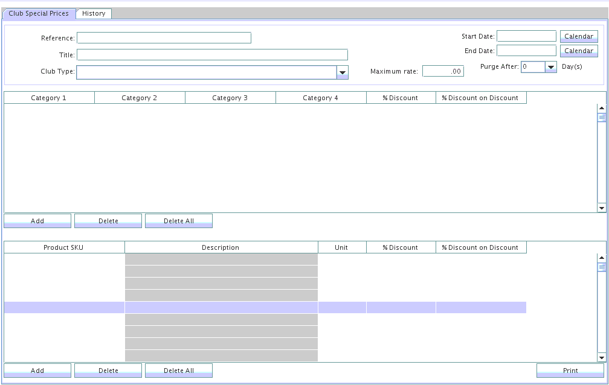Screen dimensions: 609x385
Task: Open Calendar for End Date
Action: (578, 51)
